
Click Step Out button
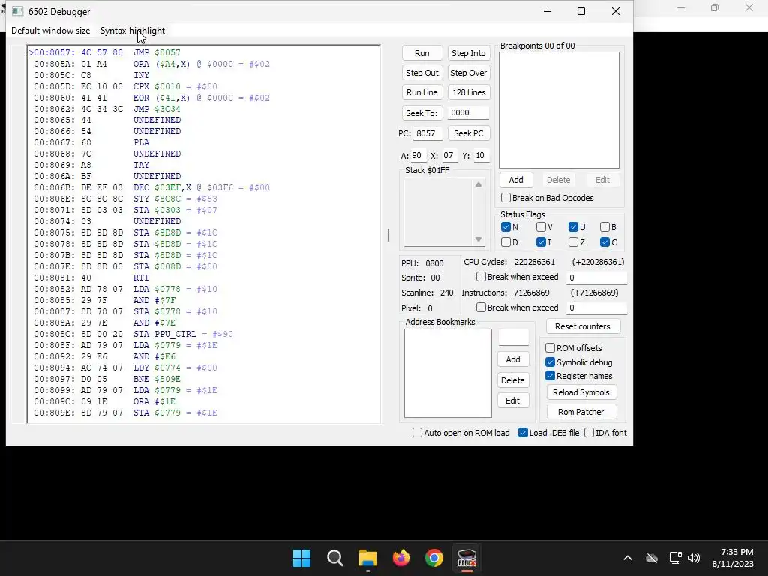pos(421,73)
